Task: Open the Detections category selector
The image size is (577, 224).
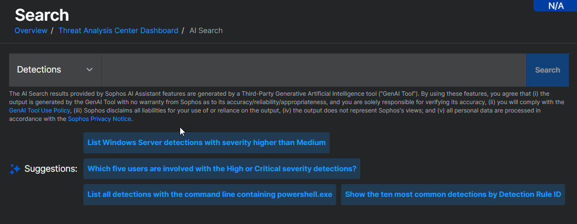Action: click(x=55, y=70)
